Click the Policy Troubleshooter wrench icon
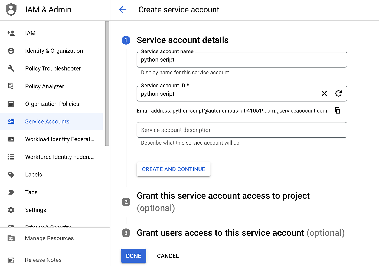 [11, 68]
